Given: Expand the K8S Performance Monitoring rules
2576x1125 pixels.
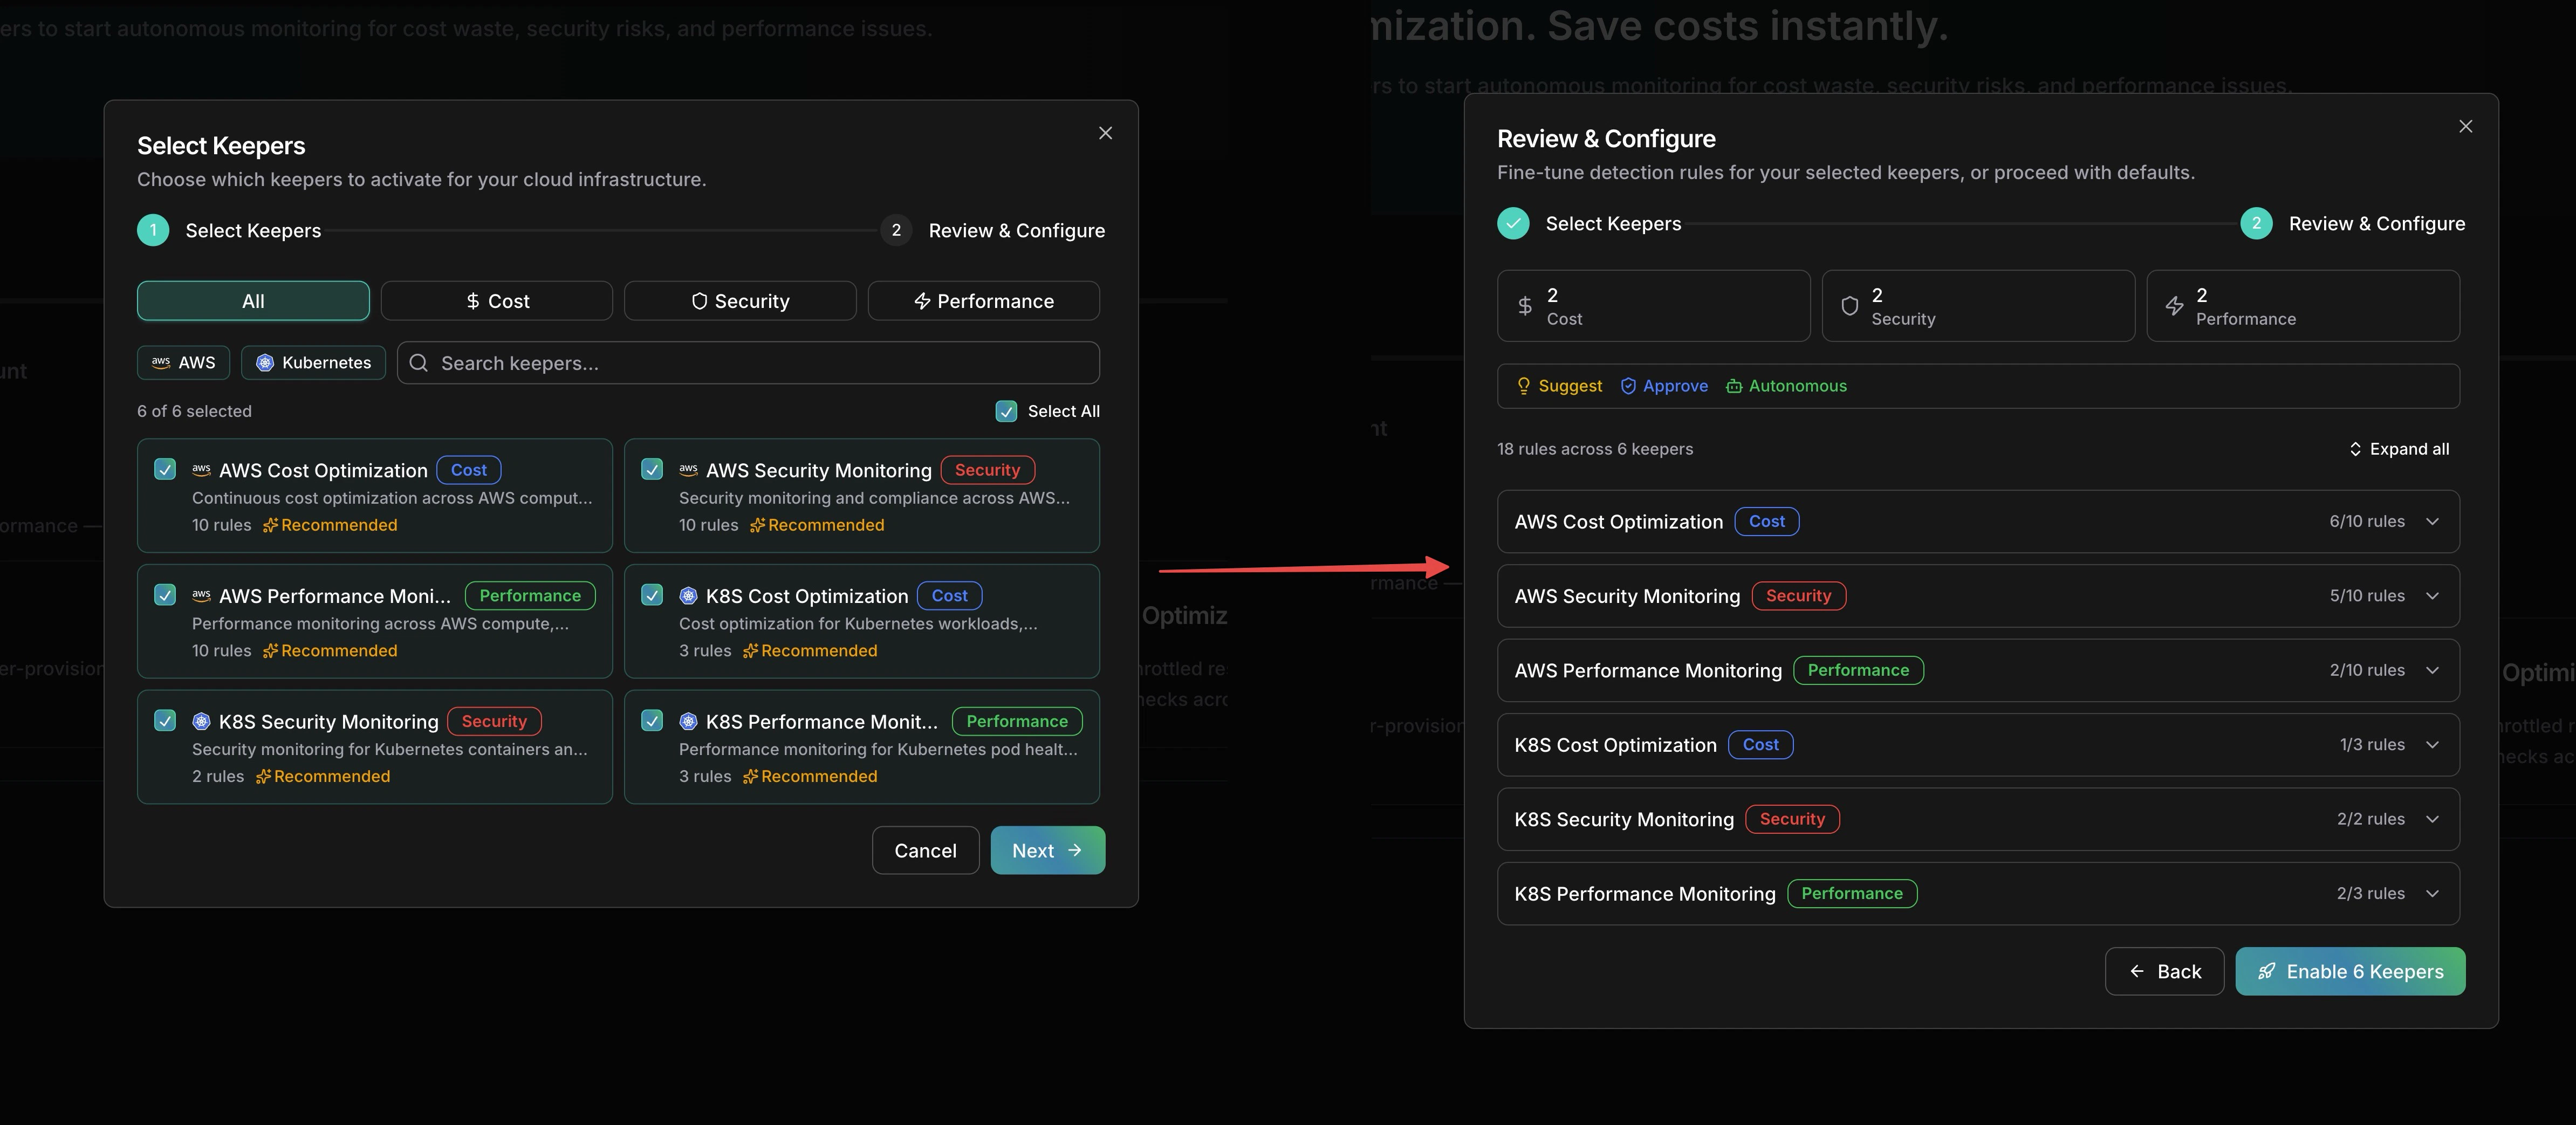Looking at the screenshot, I should [2434, 893].
